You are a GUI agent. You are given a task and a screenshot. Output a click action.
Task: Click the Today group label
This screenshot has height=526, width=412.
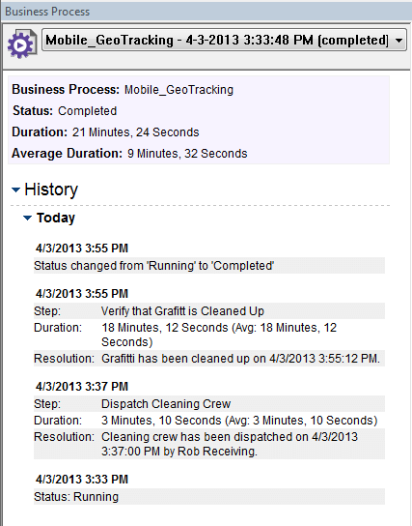coord(56,219)
